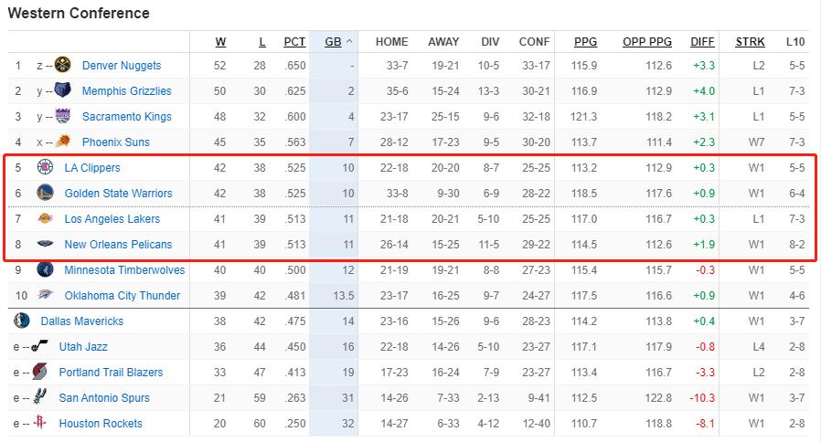Click the Phoenix Suns logo icon

64,142
